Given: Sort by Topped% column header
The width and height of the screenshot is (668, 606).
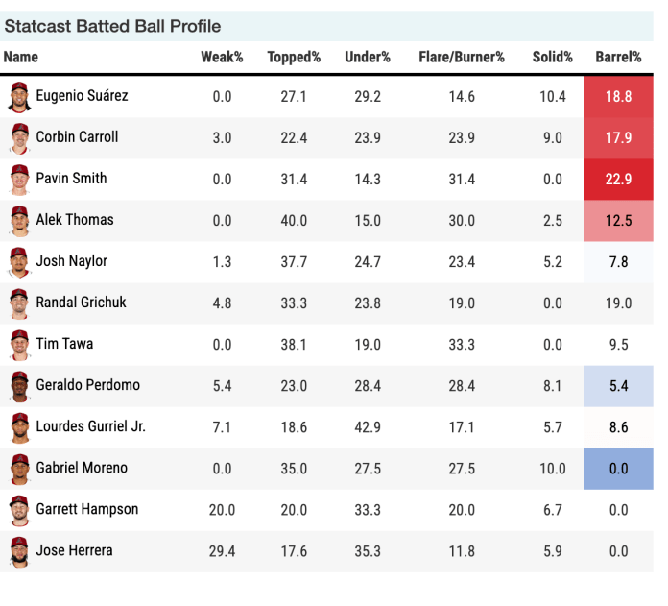Looking at the screenshot, I should click(x=294, y=57).
